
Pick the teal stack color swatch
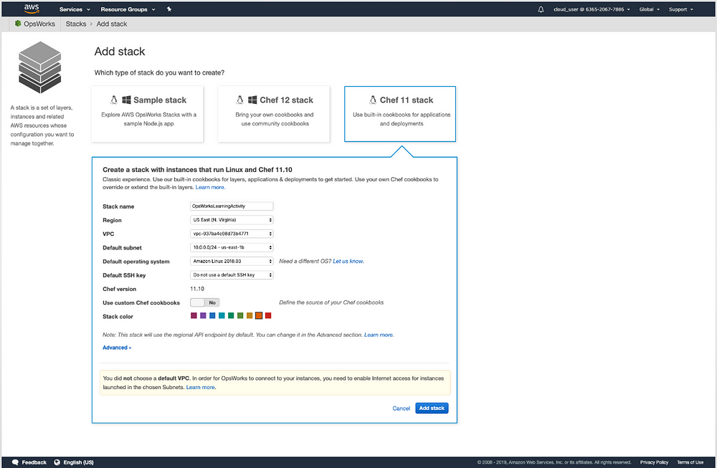click(222, 315)
